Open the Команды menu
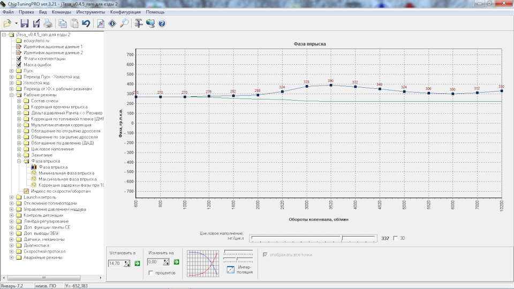514x289 pixels. (x=61, y=12)
